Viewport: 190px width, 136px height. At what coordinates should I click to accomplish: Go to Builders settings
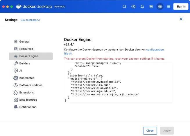(25, 63)
